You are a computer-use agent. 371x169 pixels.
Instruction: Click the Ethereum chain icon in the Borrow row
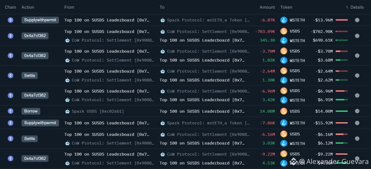click(10, 111)
